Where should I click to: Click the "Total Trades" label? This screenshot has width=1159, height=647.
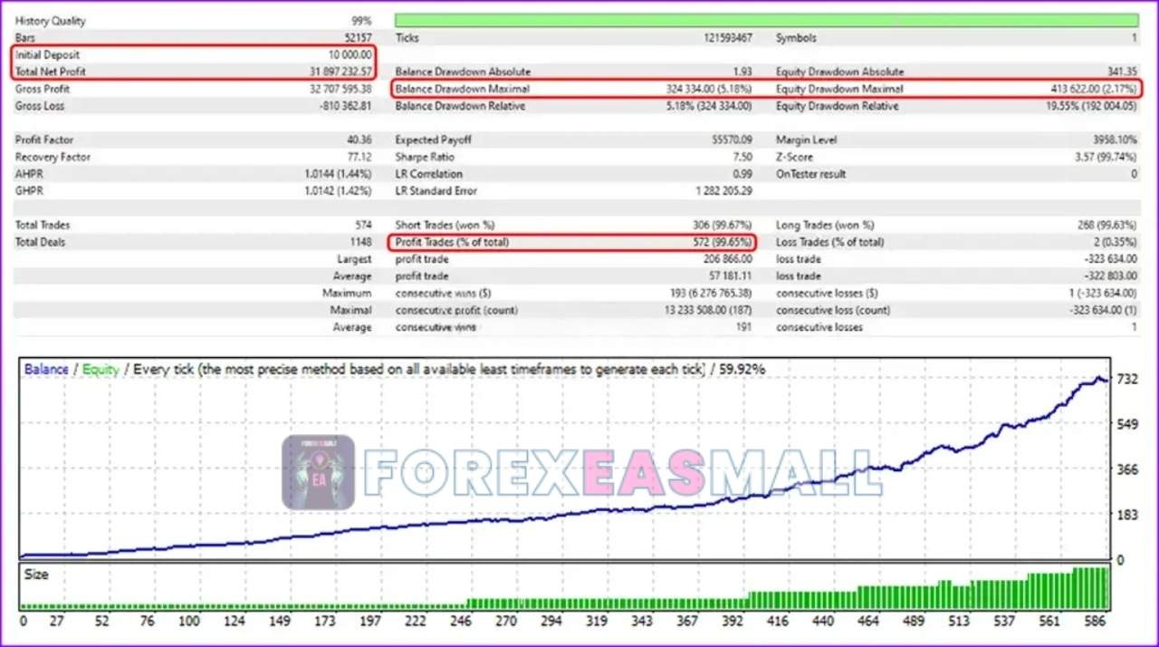[43, 225]
